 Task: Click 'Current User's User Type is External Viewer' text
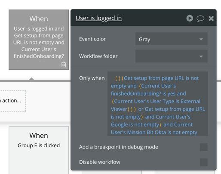(x=156, y=105)
